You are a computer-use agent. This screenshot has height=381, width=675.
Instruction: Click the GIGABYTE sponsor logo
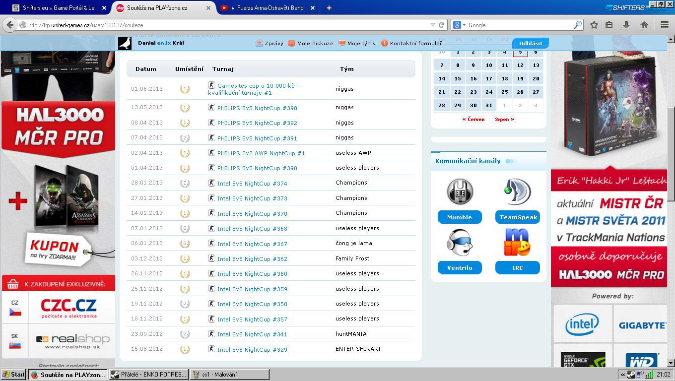(x=642, y=324)
